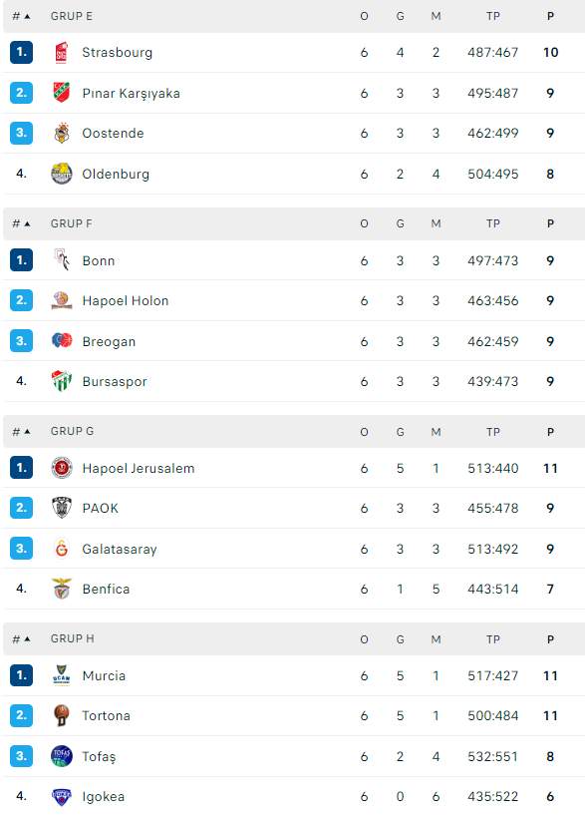Open the Tofaş team logo
585x815 pixels.
(x=61, y=756)
